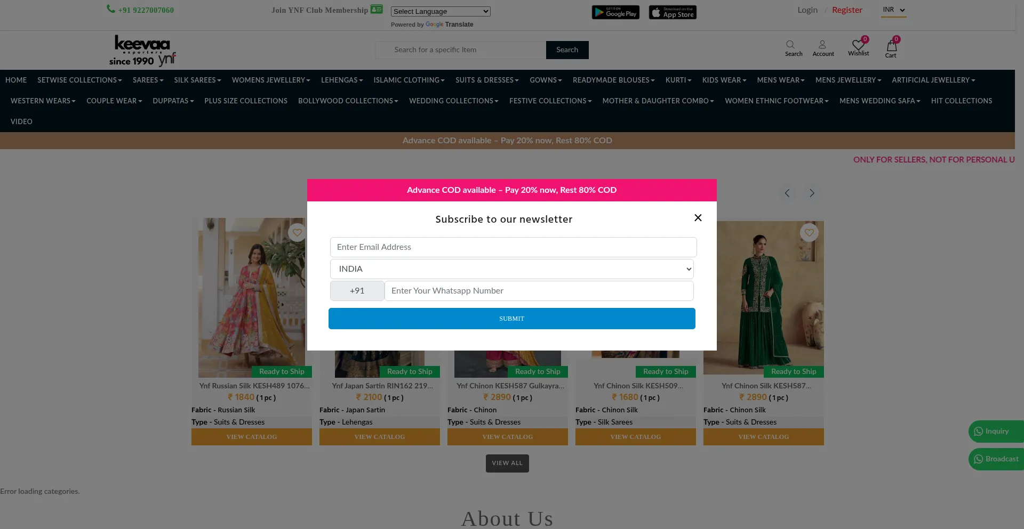Screen dimensions: 1024x529
Task: View catalog for Ynf Japan Sartin RIN162
Action: 380,437
